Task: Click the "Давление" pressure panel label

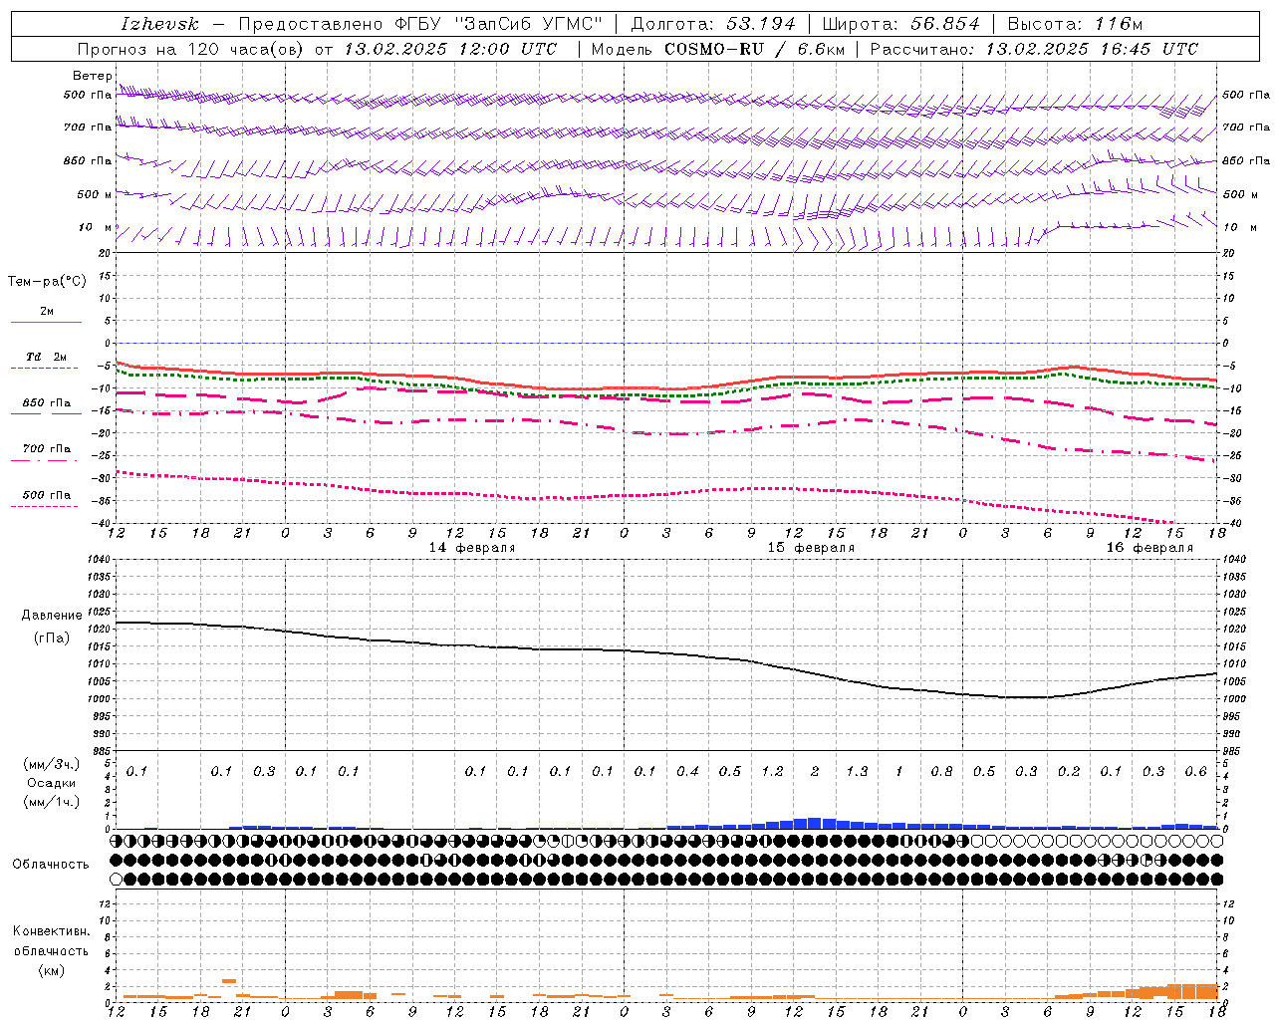Action: click(52, 616)
